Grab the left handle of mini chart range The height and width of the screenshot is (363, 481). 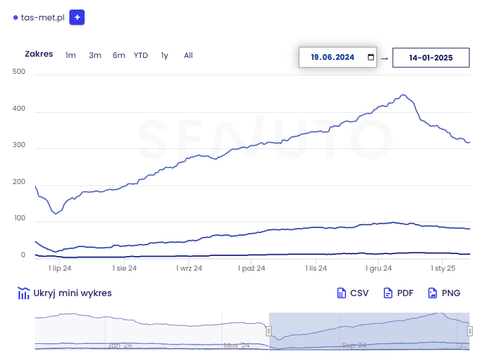click(268, 331)
